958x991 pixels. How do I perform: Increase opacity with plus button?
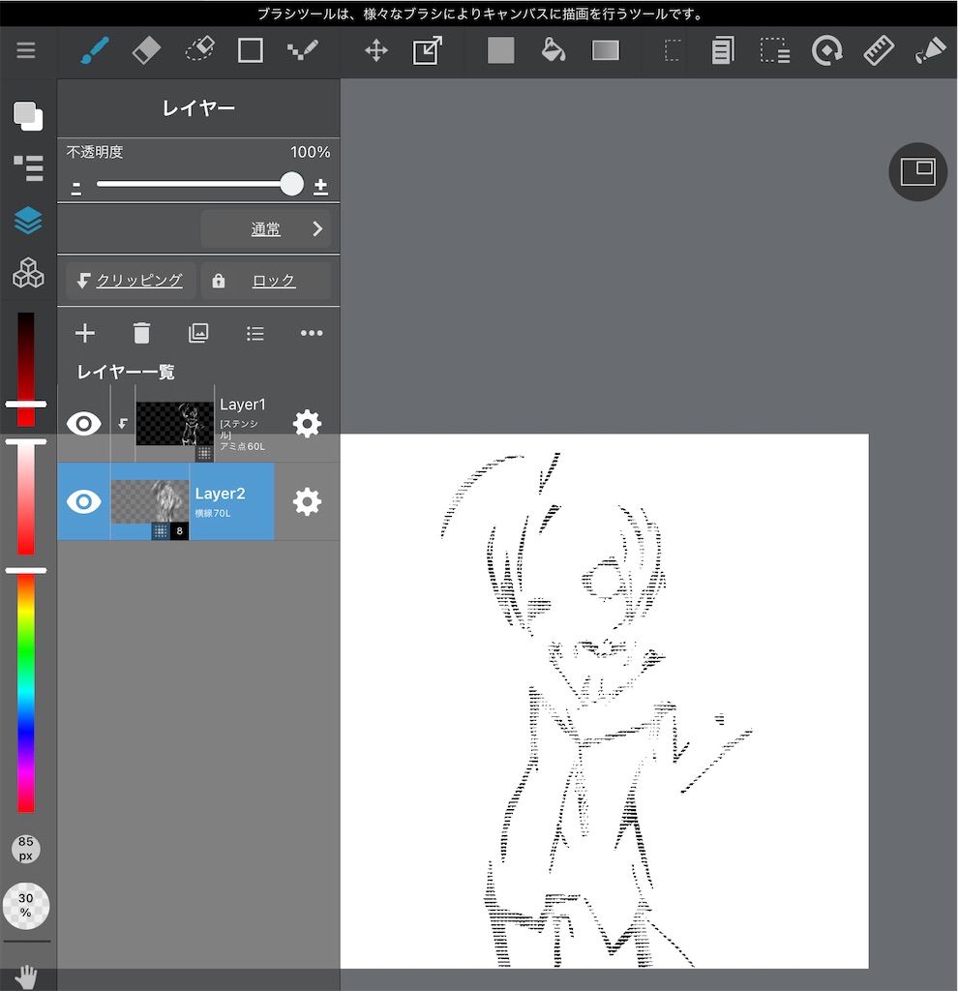(320, 187)
